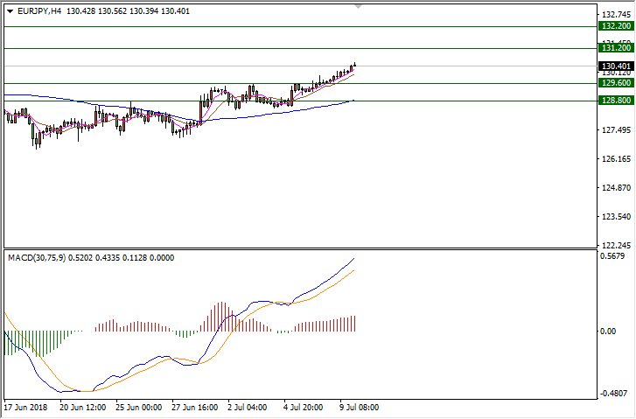The image size is (636, 419).
Task: Open the chart menu triangle beside EURJPY,H4
Action: (x=10, y=11)
